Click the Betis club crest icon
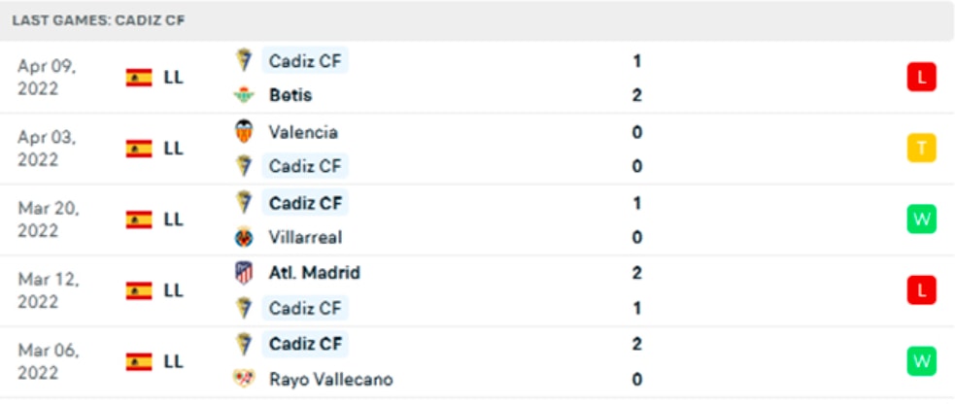This screenshot has width=955, height=406. (244, 95)
